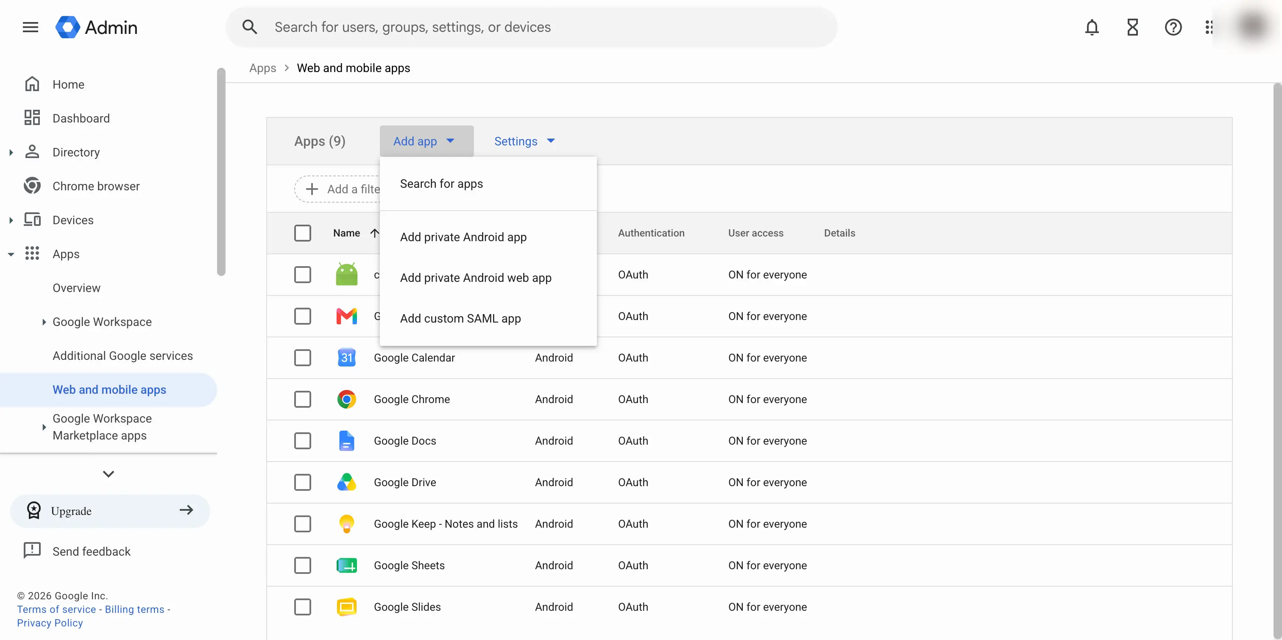Screen dimensions: 1282x640
Task: Click the green Android robot icon
Action: point(347,274)
